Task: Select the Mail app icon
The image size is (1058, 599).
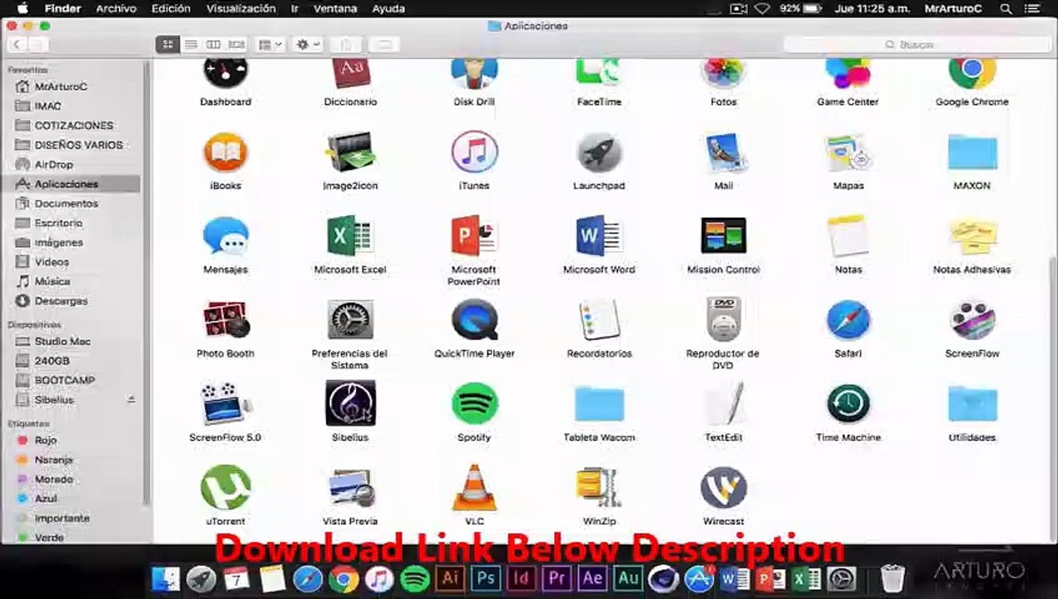Action: coord(723,153)
